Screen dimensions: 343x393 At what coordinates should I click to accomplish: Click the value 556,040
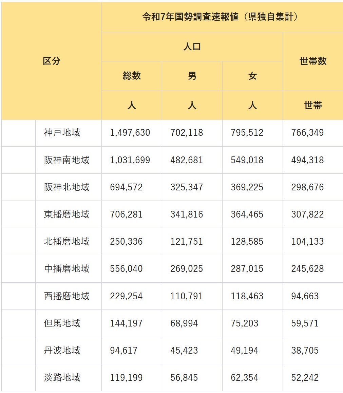[126, 269]
